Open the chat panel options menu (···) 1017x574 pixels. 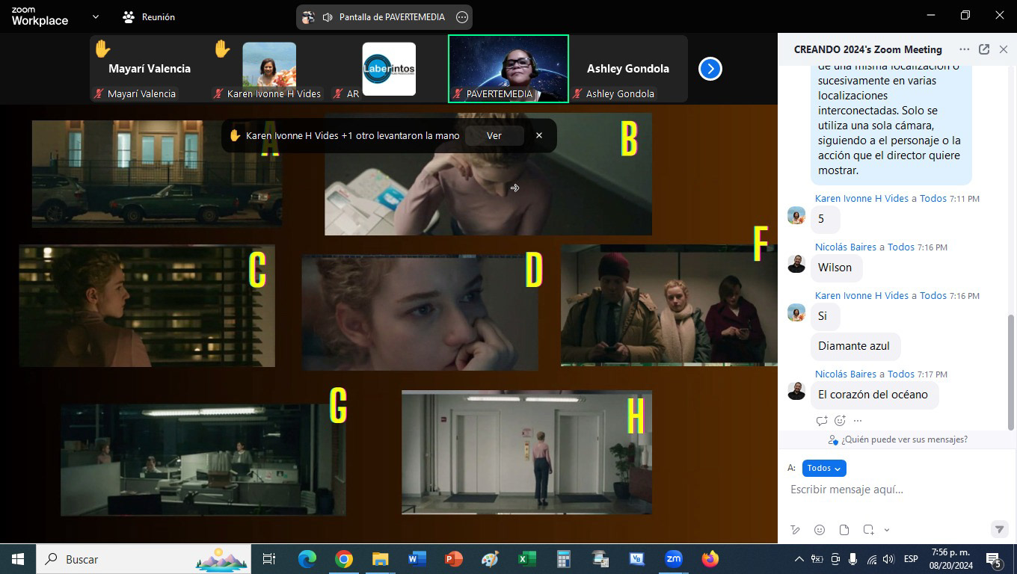[x=964, y=49]
